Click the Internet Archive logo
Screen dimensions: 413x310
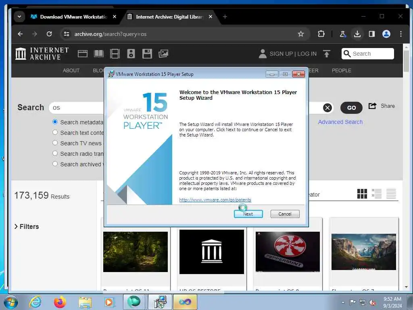[42, 54]
